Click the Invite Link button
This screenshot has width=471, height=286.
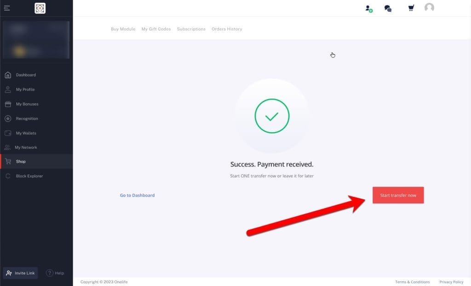(20, 273)
